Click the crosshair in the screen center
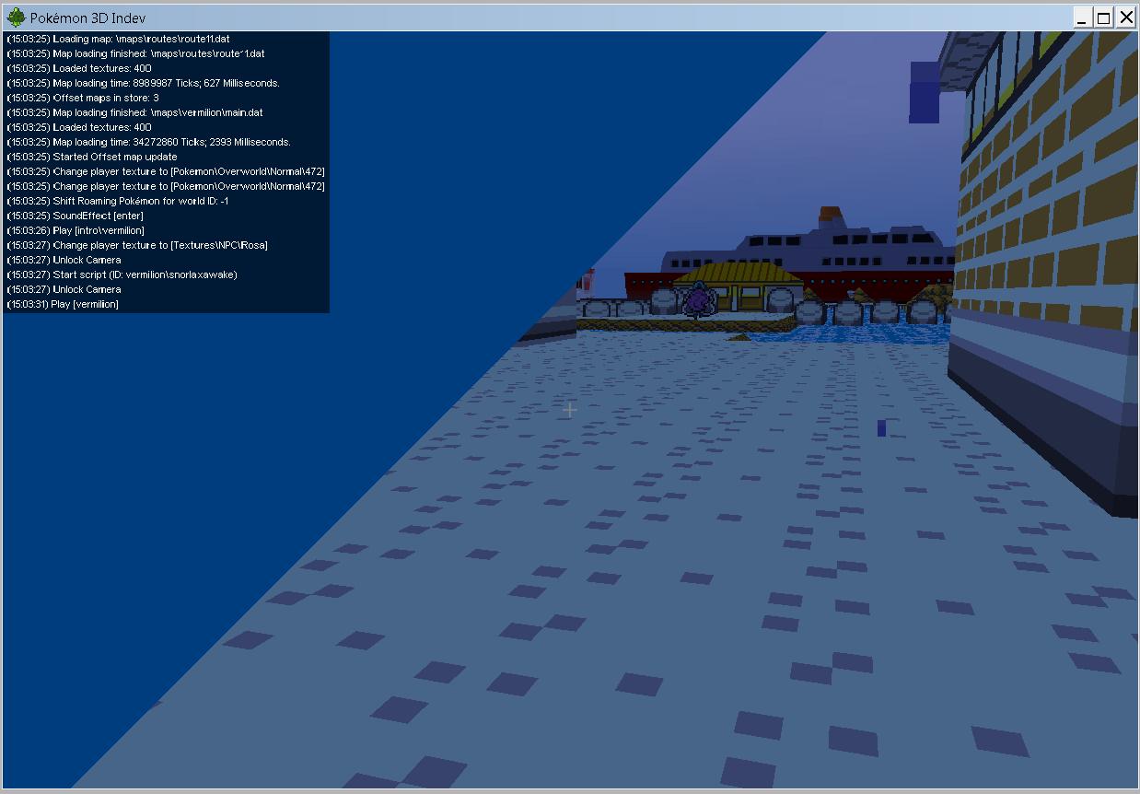 pos(569,409)
